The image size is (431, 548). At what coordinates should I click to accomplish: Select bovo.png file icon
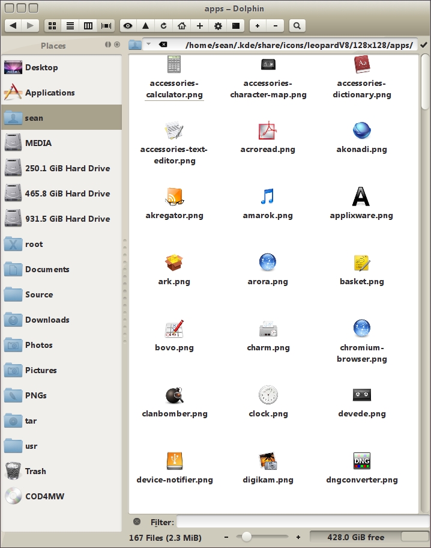[174, 329]
